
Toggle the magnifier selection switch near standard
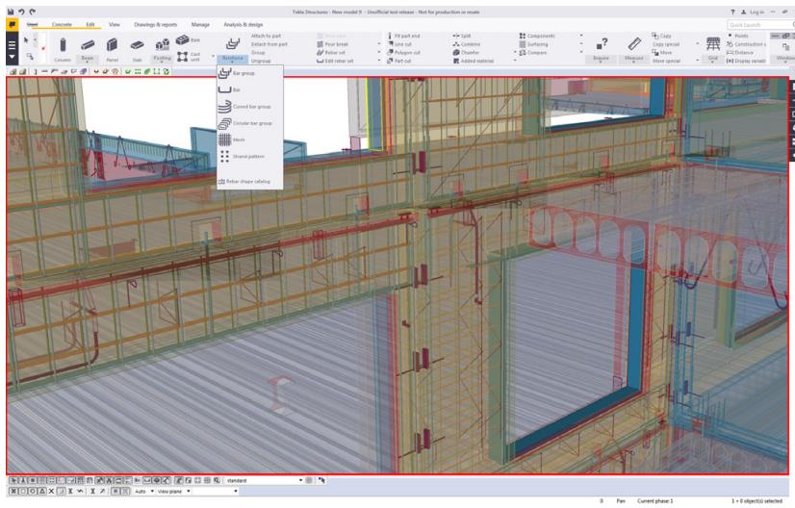(217, 480)
